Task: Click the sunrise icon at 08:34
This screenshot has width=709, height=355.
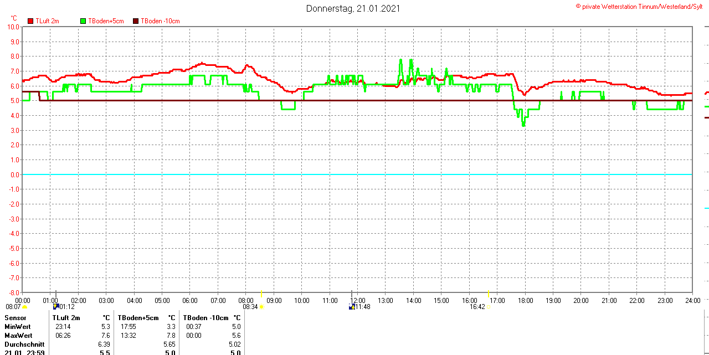Action: [261, 307]
